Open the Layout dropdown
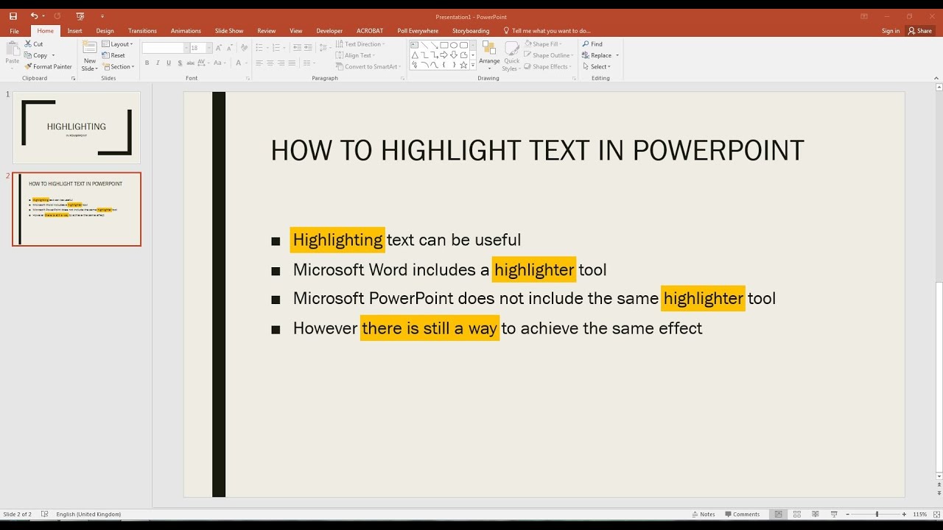This screenshot has height=530, width=943. [x=118, y=44]
